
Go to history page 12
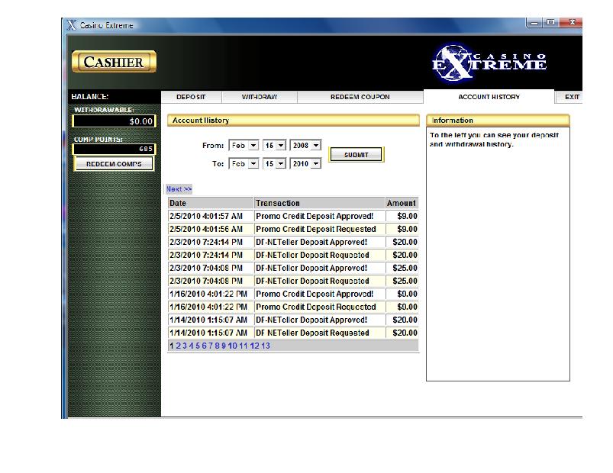254,346
